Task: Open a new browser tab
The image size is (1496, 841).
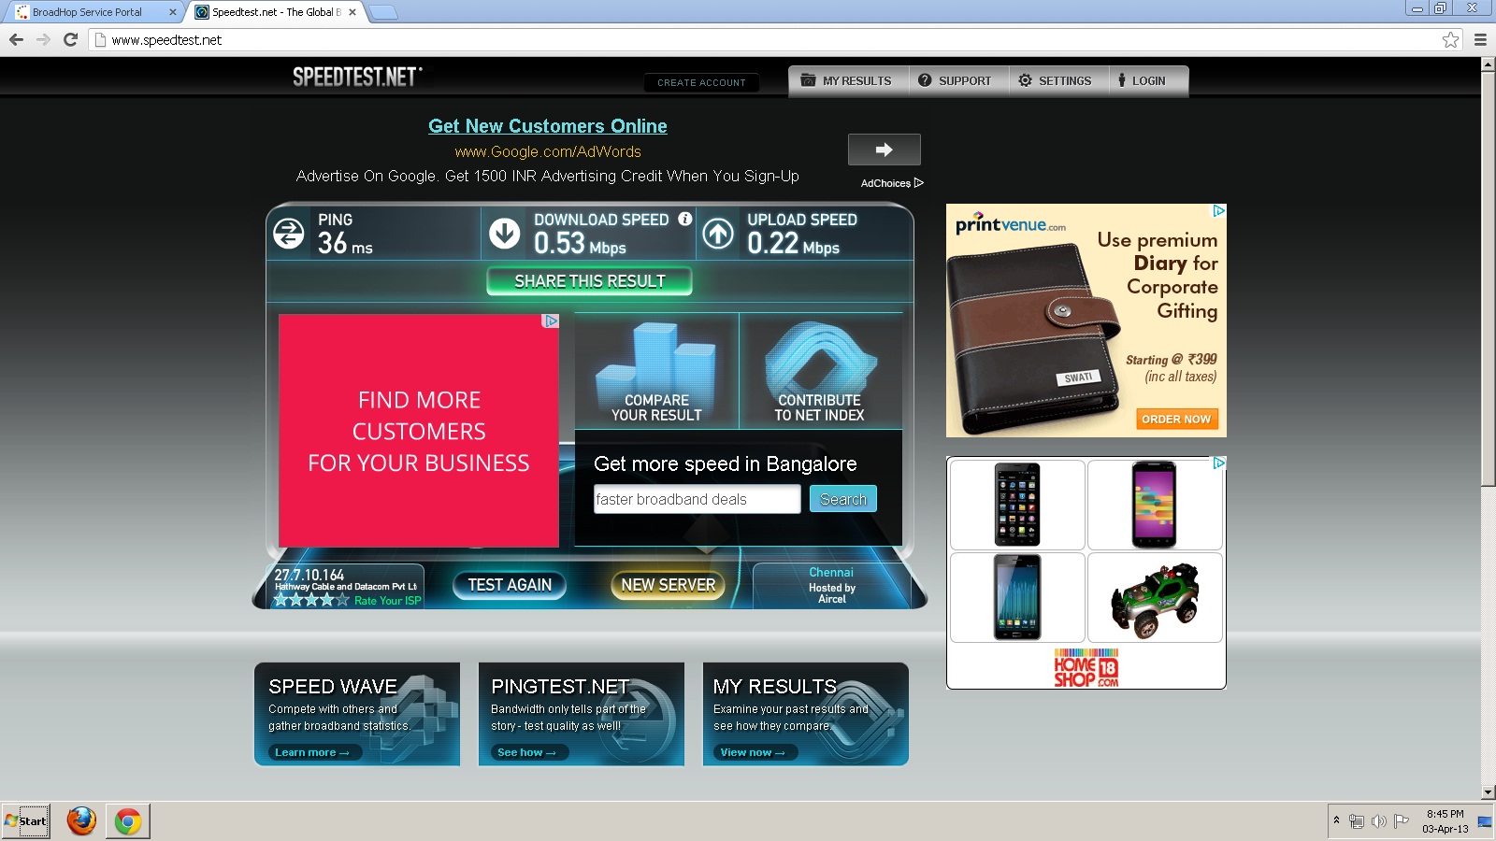Action: pos(383,12)
